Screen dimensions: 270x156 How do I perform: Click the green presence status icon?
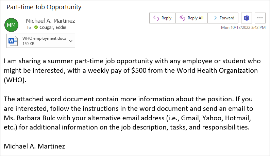(36, 28)
